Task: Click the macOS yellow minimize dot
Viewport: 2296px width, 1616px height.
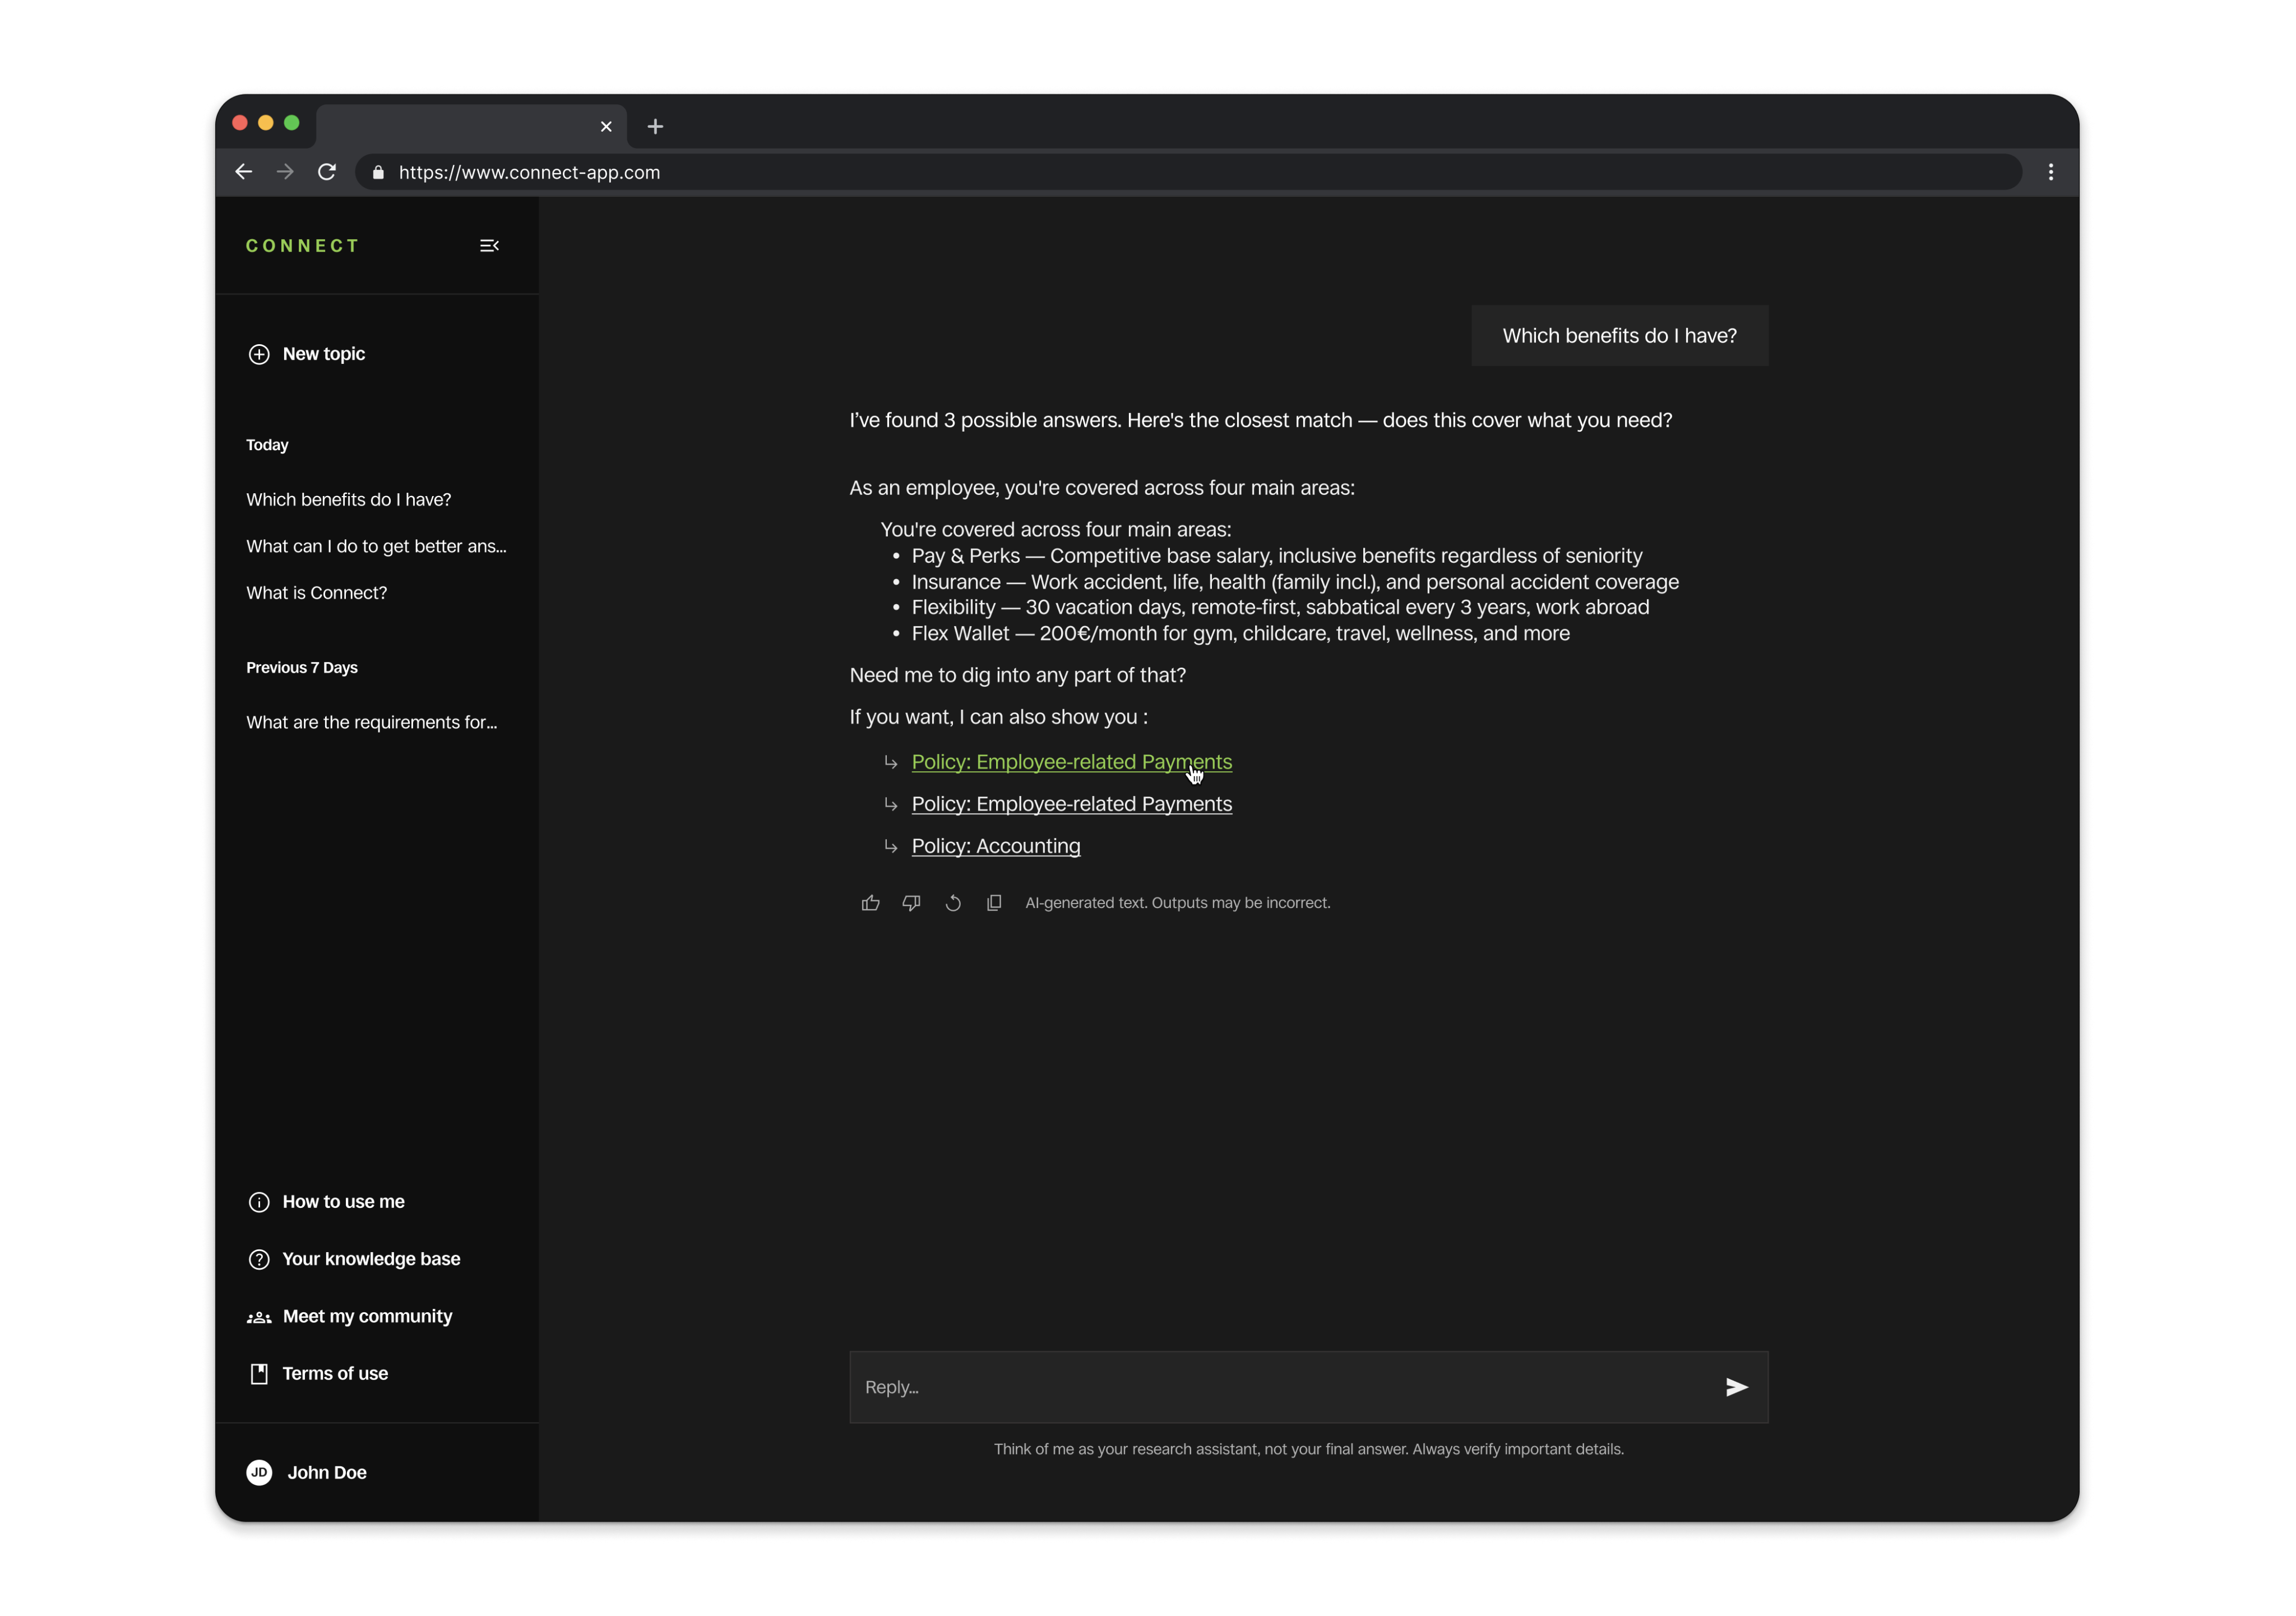Action: 266,123
